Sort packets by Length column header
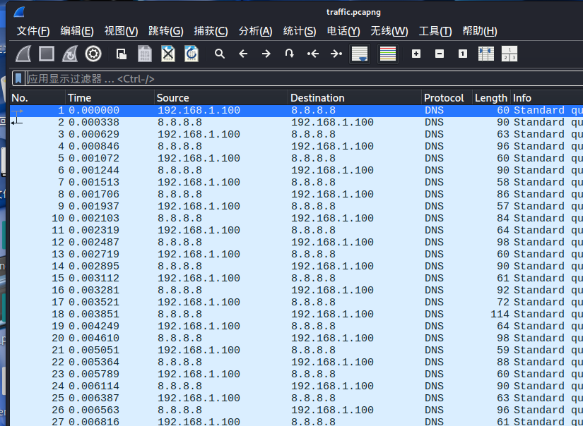The height and width of the screenshot is (426, 583). [490, 98]
